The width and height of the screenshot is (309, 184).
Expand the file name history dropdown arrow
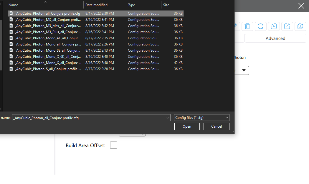tap(168, 118)
